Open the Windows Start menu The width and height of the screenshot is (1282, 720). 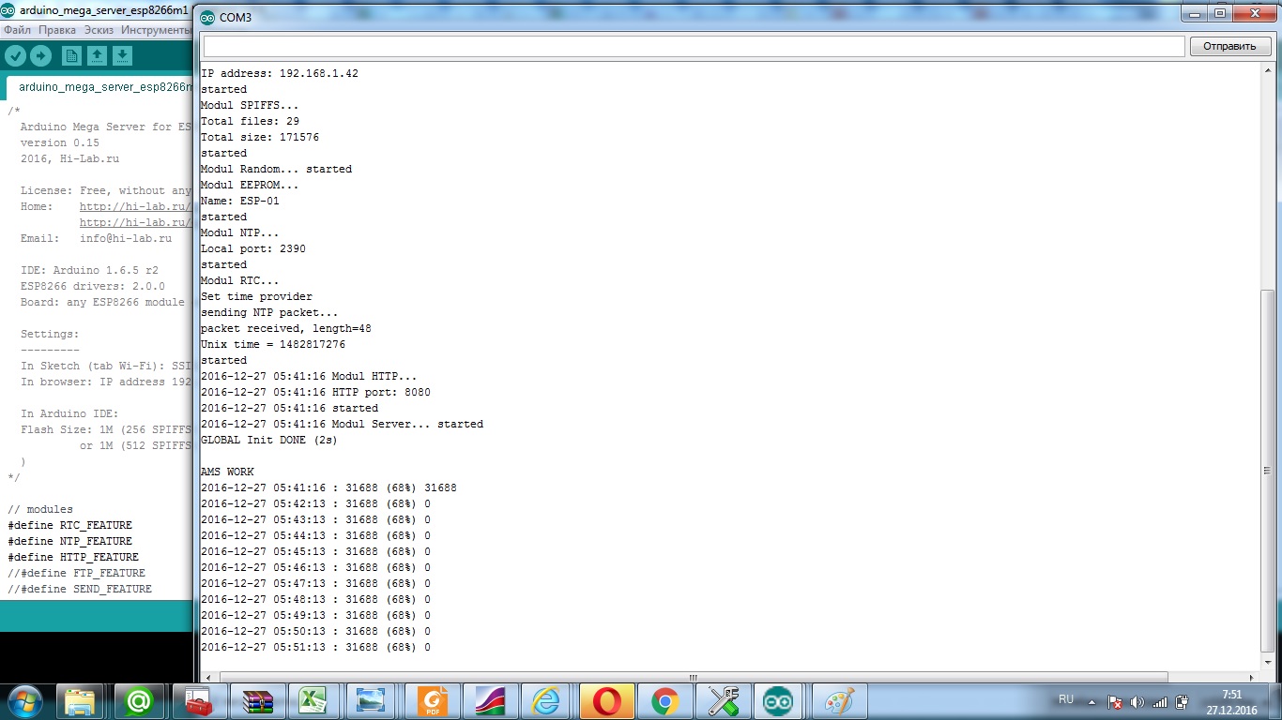23,701
